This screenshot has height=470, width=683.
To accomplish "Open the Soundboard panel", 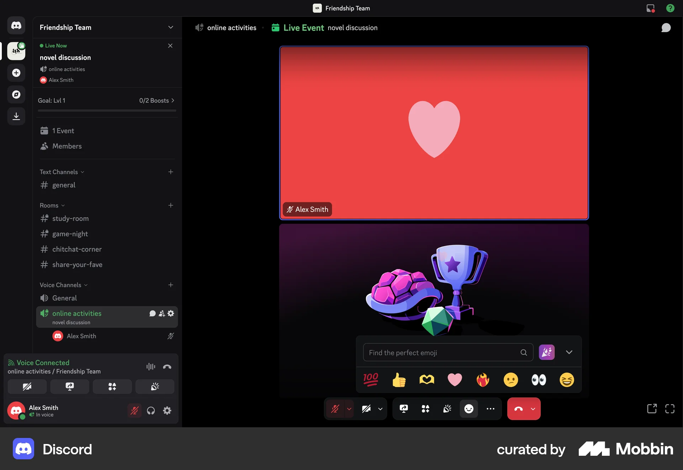I will point(447,408).
